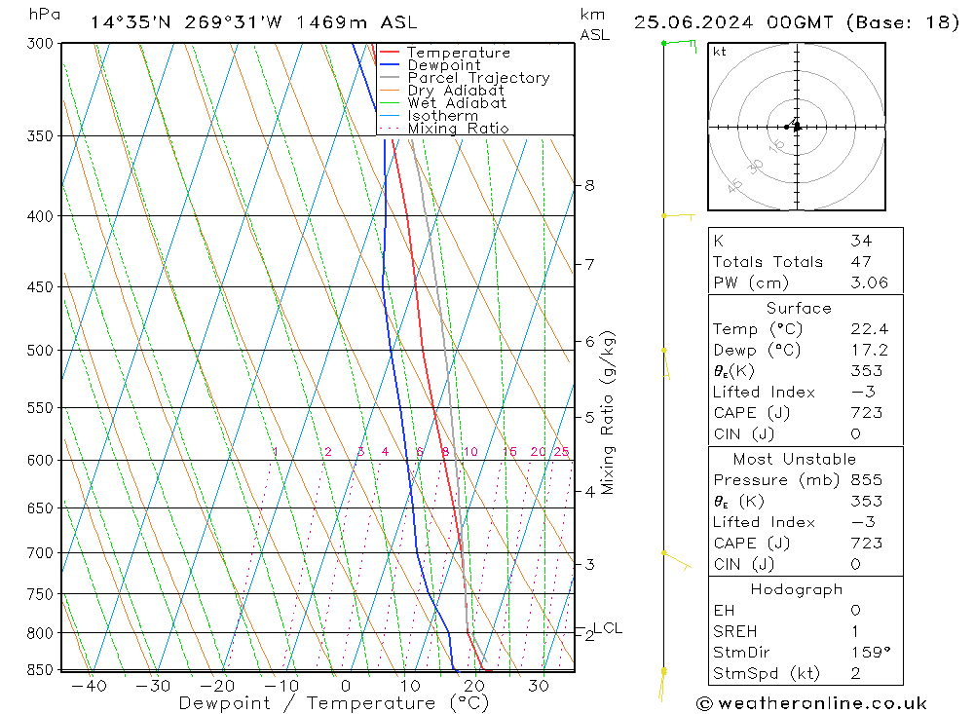This screenshot has height=714, width=974.
Task: Click the 'Most Unstable' section header
Action: coord(795,459)
